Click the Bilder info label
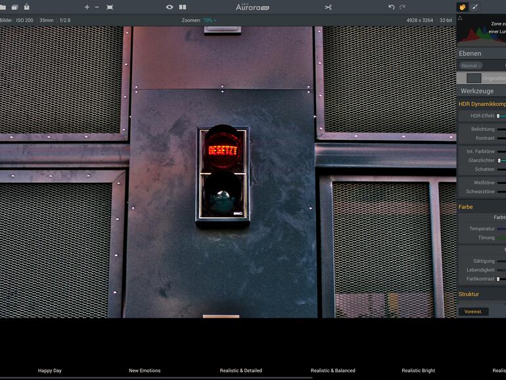506x380 pixels. [x=6, y=20]
